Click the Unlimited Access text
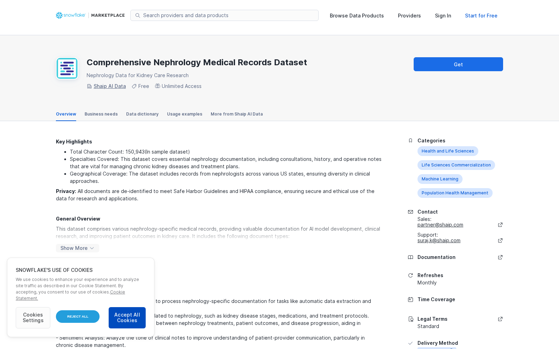This screenshot has width=559, height=349. tap(182, 86)
